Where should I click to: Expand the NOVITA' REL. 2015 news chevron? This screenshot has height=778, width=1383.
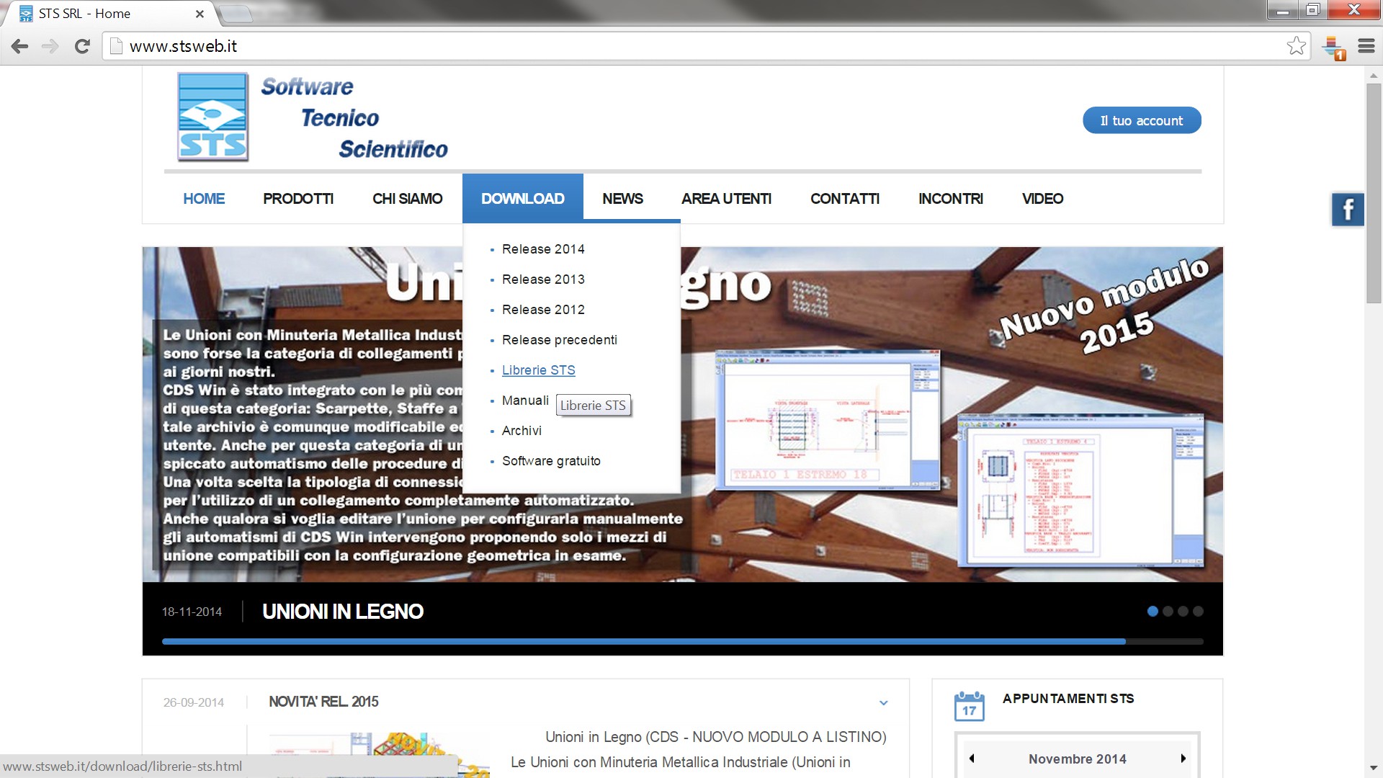(884, 702)
